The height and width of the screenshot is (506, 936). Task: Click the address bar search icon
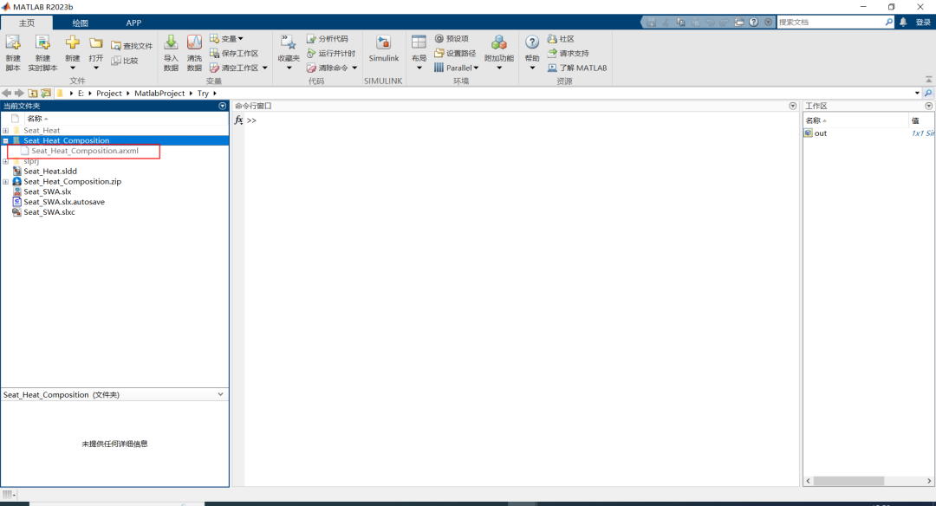(x=928, y=93)
